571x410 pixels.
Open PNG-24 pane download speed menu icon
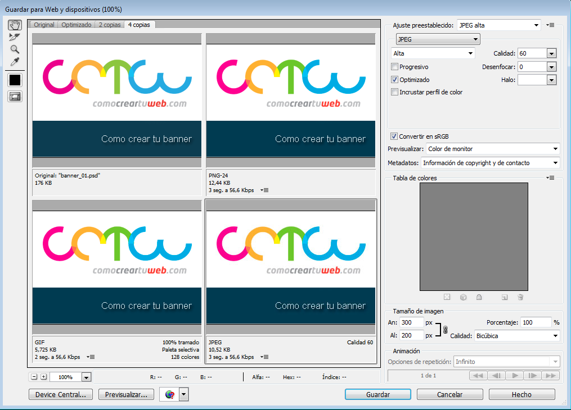tap(264, 190)
